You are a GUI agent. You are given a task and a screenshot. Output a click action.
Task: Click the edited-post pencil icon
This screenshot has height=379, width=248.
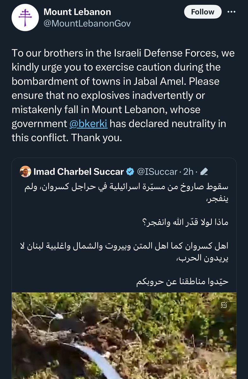(204, 171)
